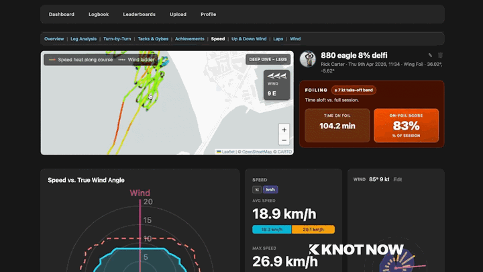
Task: Open the Turn-by-Turn tab
Action: point(117,39)
